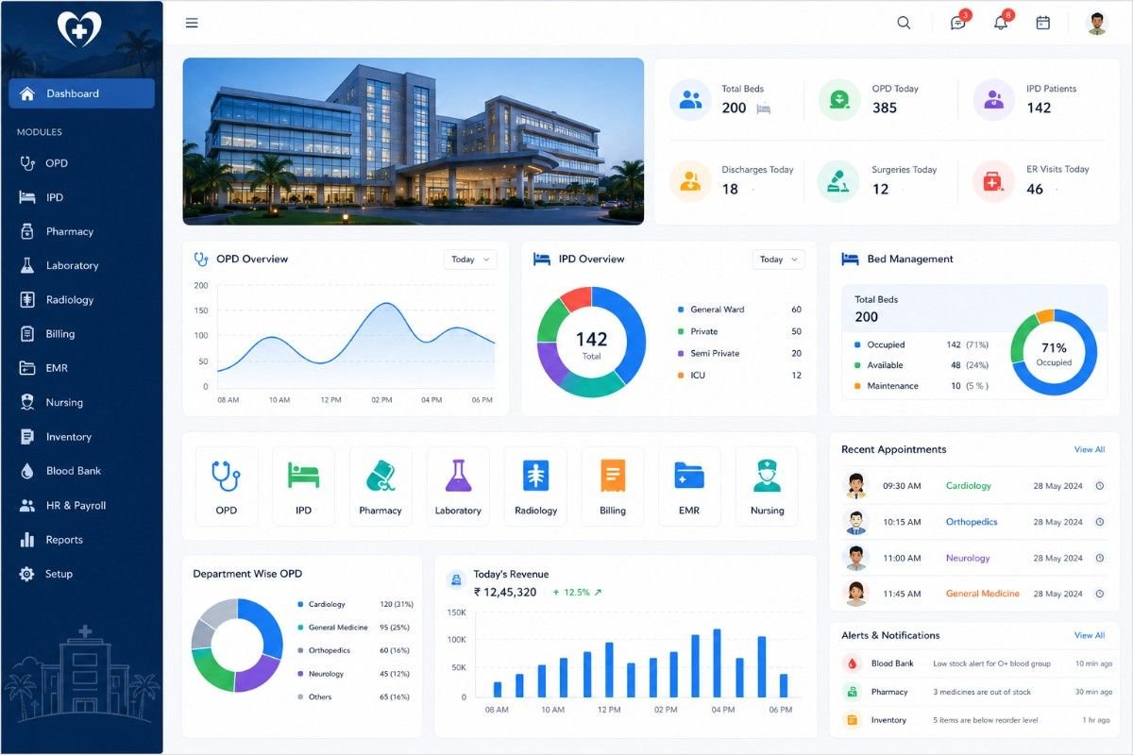Viewport: 1133px width, 755px height.
Task: Click the hospital heart logo
Action: (x=79, y=29)
